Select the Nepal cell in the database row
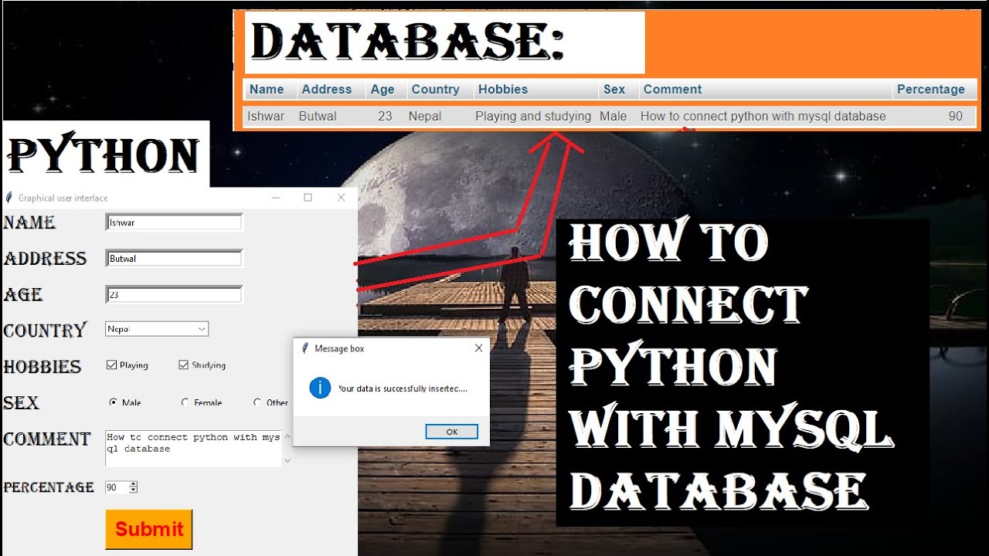This screenshot has width=989, height=556. pos(425,117)
